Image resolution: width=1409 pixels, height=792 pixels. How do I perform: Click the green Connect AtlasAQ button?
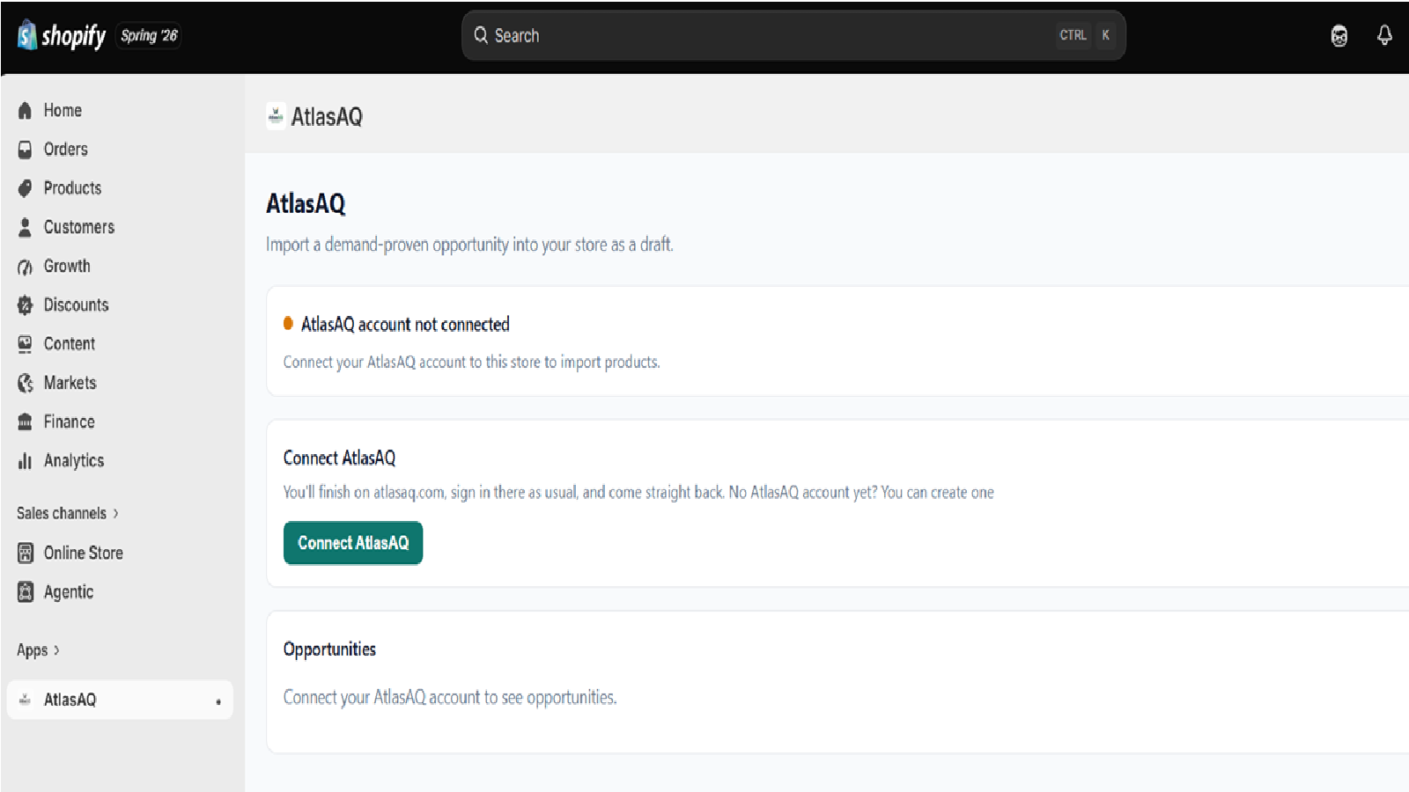(x=353, y=543)
